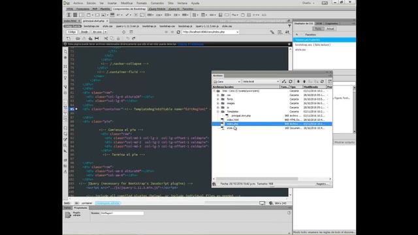The height and width of the screenshot is (235, 418).
Task: Click connect to remote server icon in Archivos
Action: tap(284, 82)
